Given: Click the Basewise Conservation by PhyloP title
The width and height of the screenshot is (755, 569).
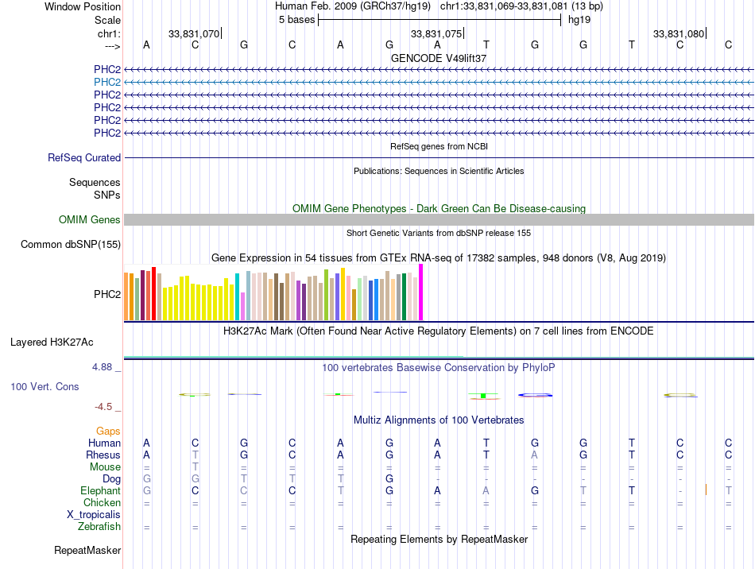Looking at the screenshot, I should point(439,368).
